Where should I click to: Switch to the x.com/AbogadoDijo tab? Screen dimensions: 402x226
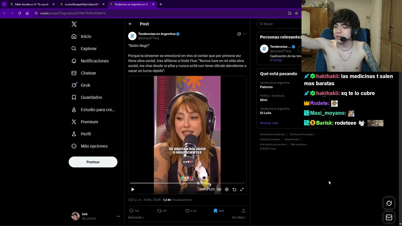pyautogui.click(x=82, y=4)
